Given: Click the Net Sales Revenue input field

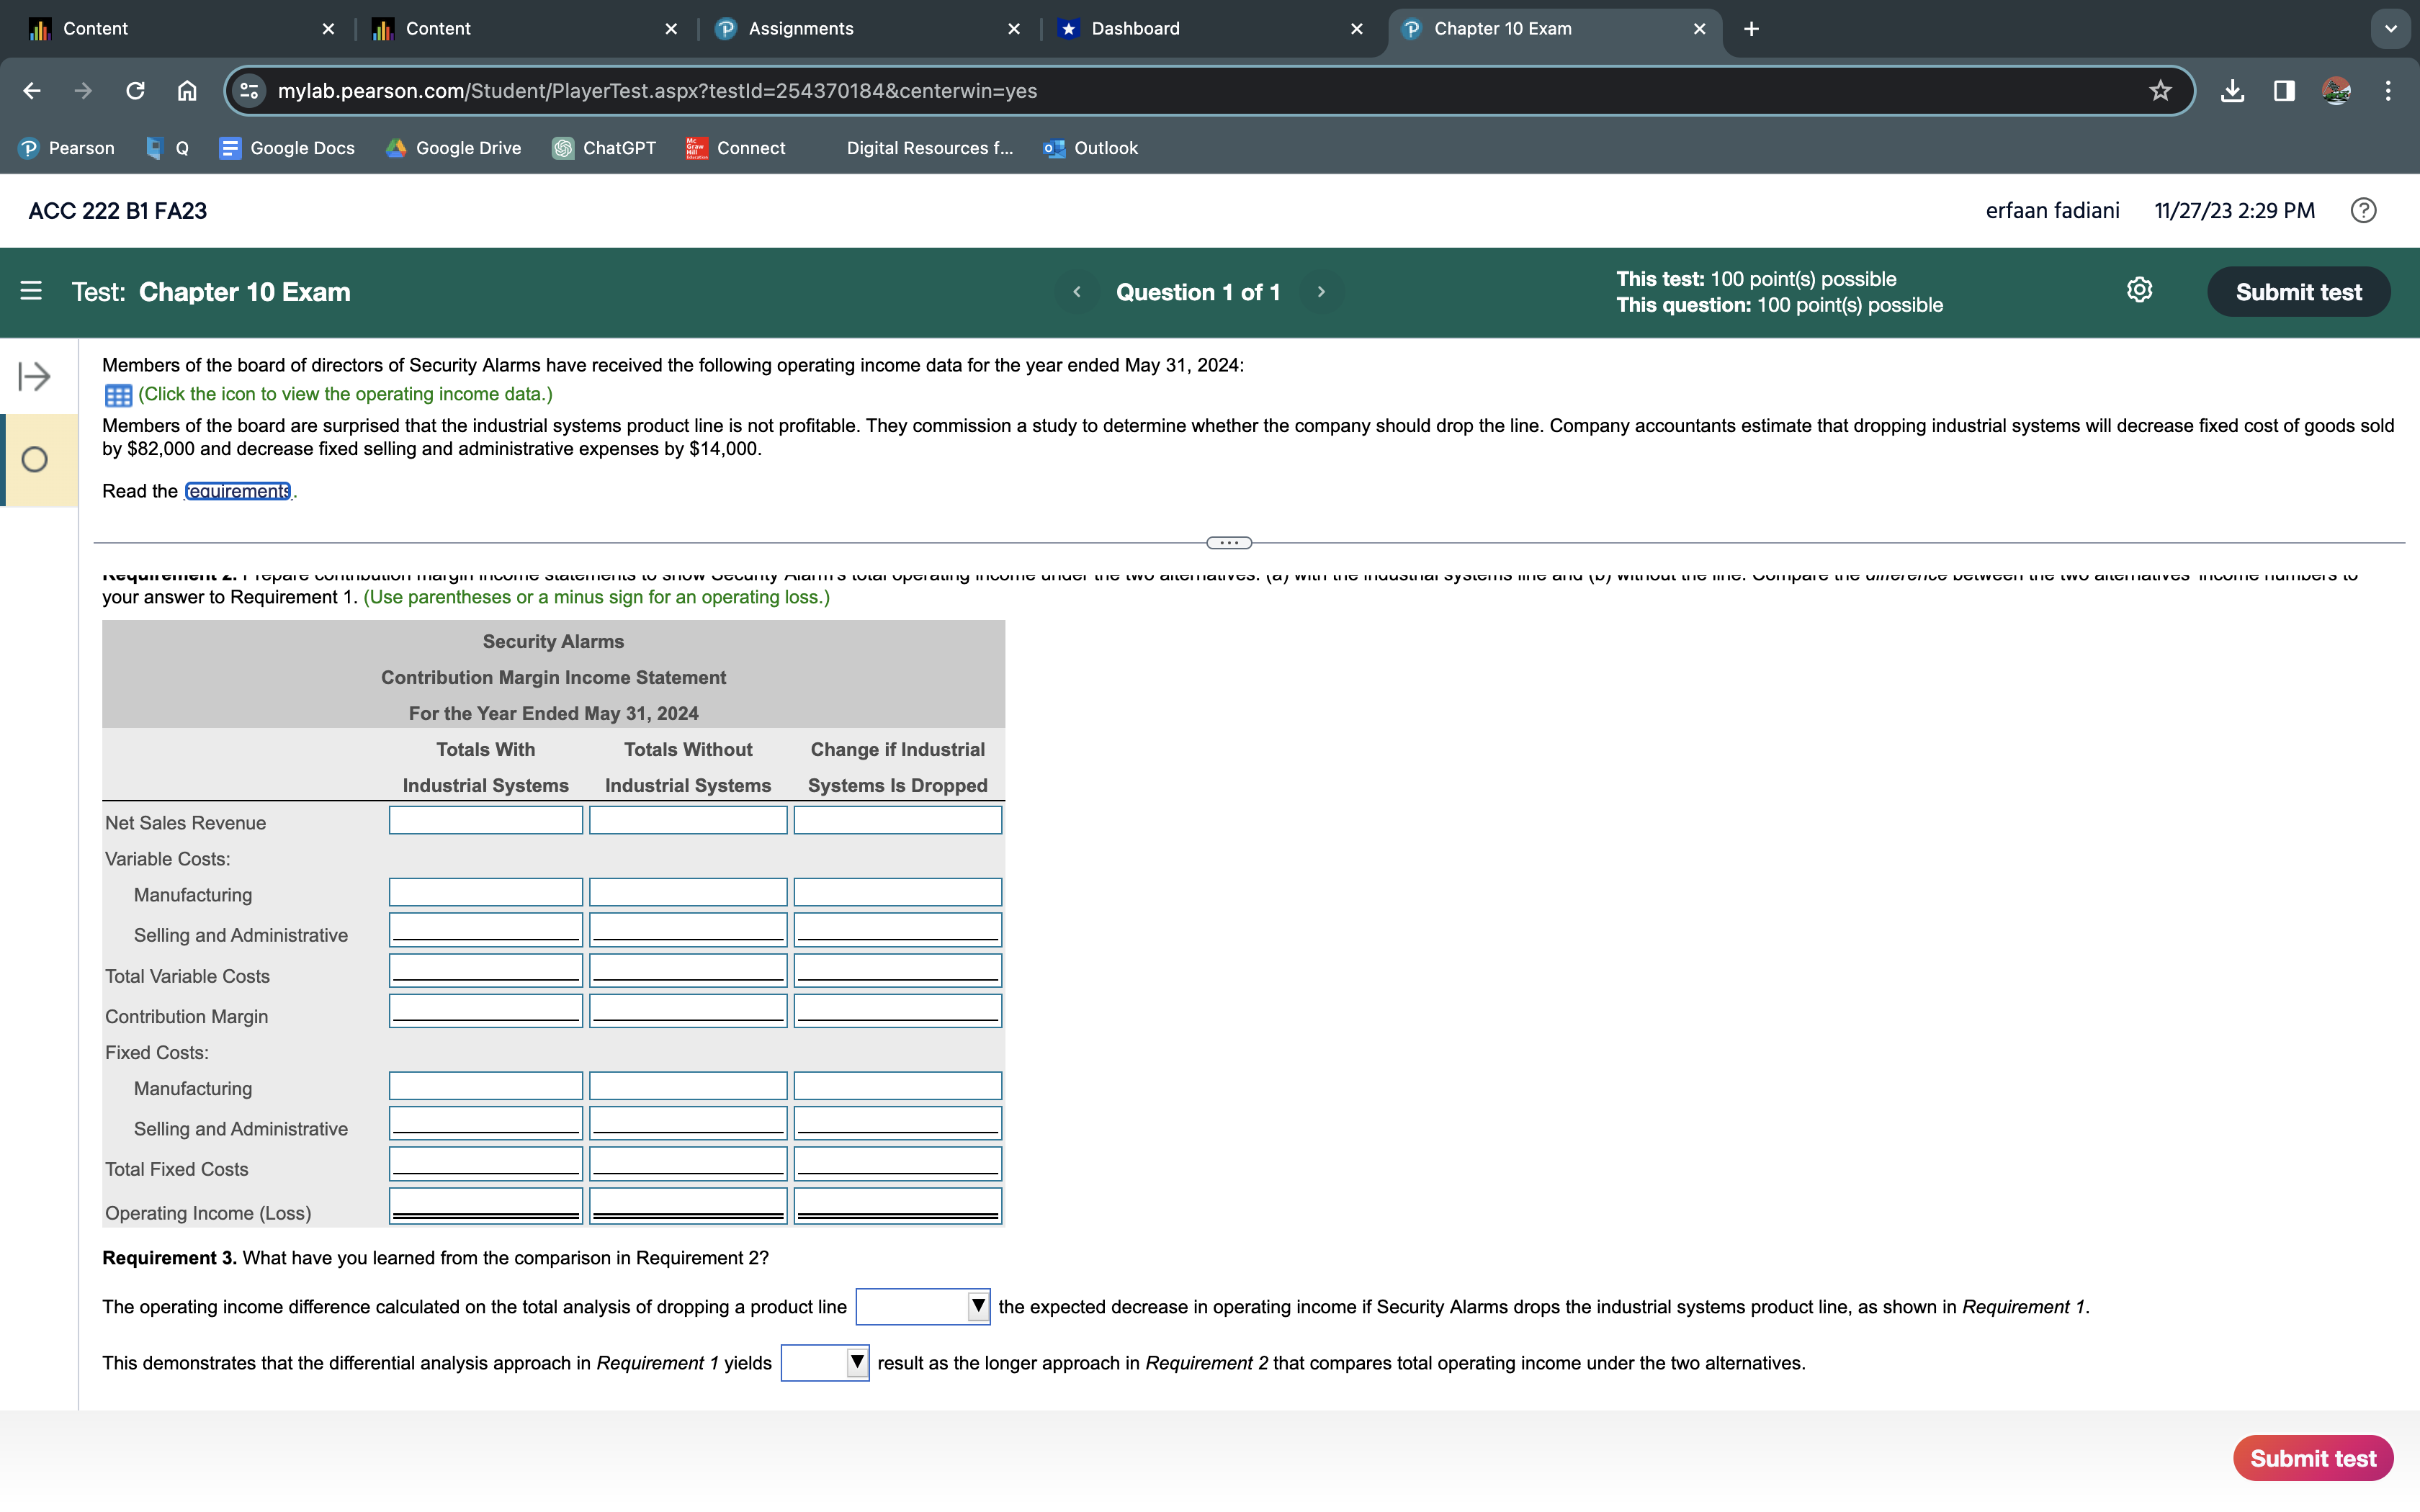Looking at the screenshot, I should 485,820.
